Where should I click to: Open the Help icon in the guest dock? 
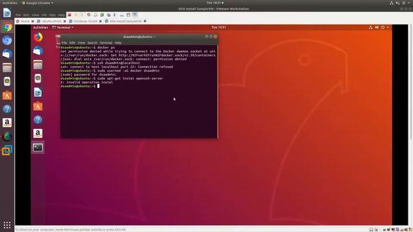point(38,120)
